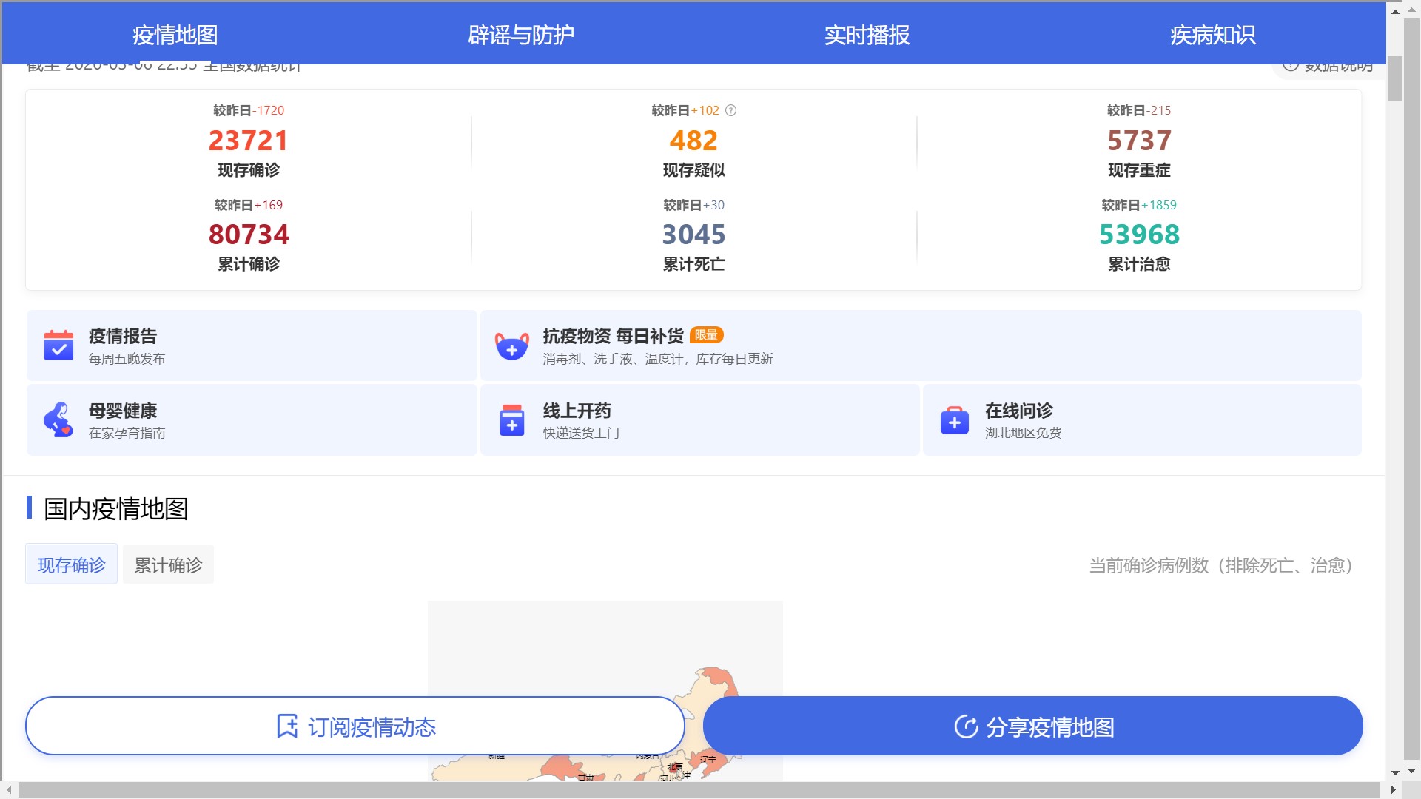Click refresh icon in 分享疫情地图 button
Screen dimensions: 1421x799
(x=966, y=726)
